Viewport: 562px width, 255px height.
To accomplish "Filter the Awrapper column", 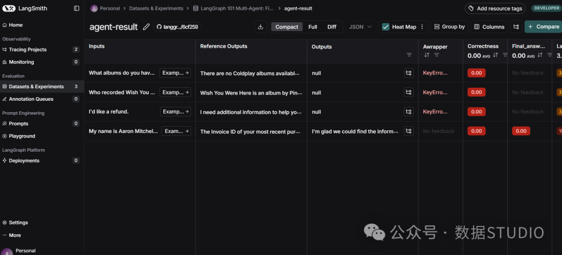I will [437, 55].
